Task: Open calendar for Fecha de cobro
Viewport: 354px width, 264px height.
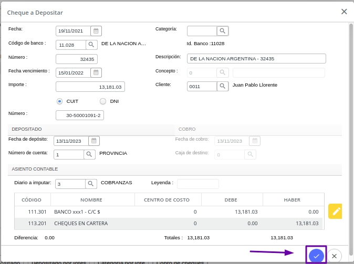Action: 255,141
